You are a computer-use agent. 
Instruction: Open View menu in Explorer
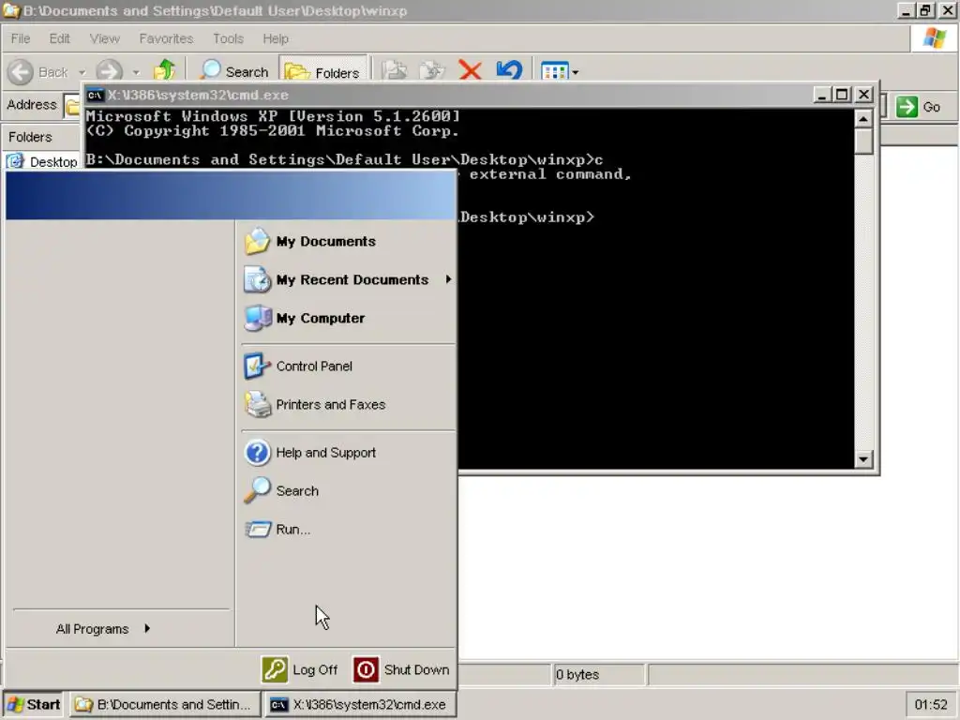pyautogui.click(x=105, y=38)
